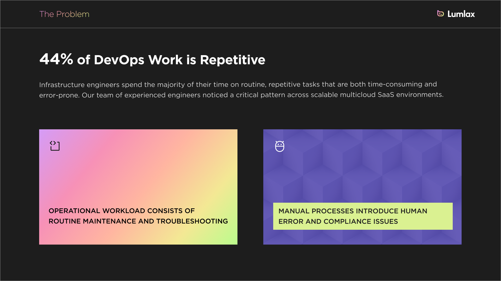Viewport: 501px width, 281px height.
Task: Click the word 'Repetitive' in the headline
Action: pos(232,60)
